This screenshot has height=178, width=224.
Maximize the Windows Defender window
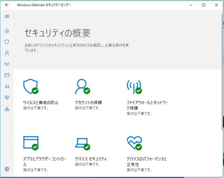(x=204, y=5)
